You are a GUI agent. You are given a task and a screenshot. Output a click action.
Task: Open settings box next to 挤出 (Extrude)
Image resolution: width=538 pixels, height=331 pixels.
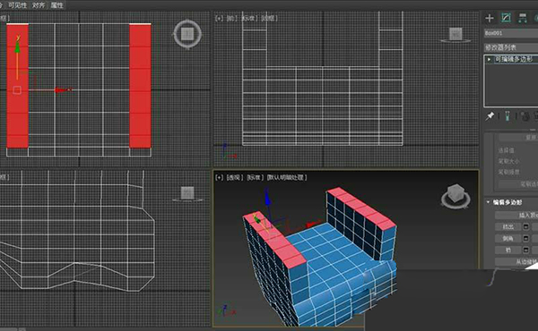(525, 226)
